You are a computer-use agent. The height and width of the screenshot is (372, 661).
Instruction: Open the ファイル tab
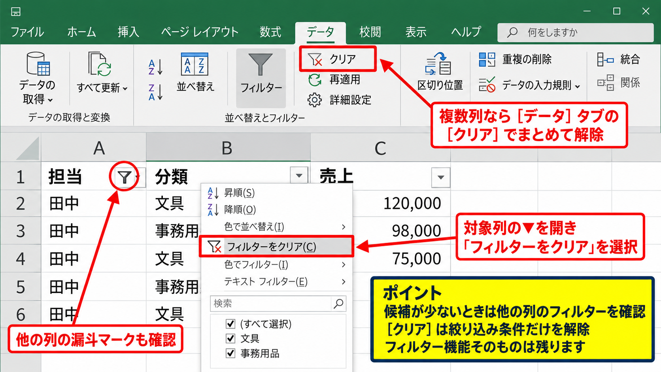pos(27,32)
